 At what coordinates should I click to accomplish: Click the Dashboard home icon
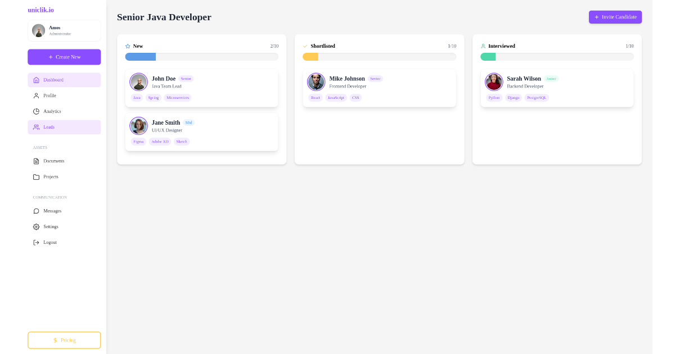click(x=36, y=79)
